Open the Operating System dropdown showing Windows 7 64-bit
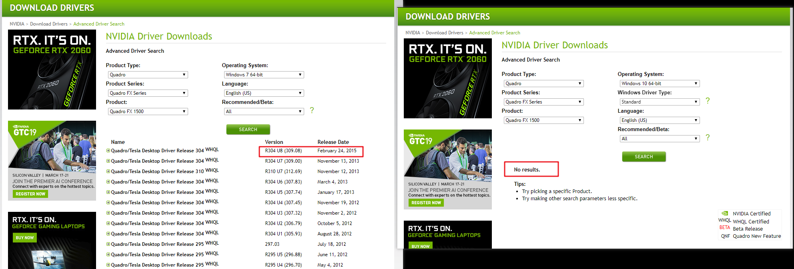Screen dimensions: 794x269 (264, 75)
